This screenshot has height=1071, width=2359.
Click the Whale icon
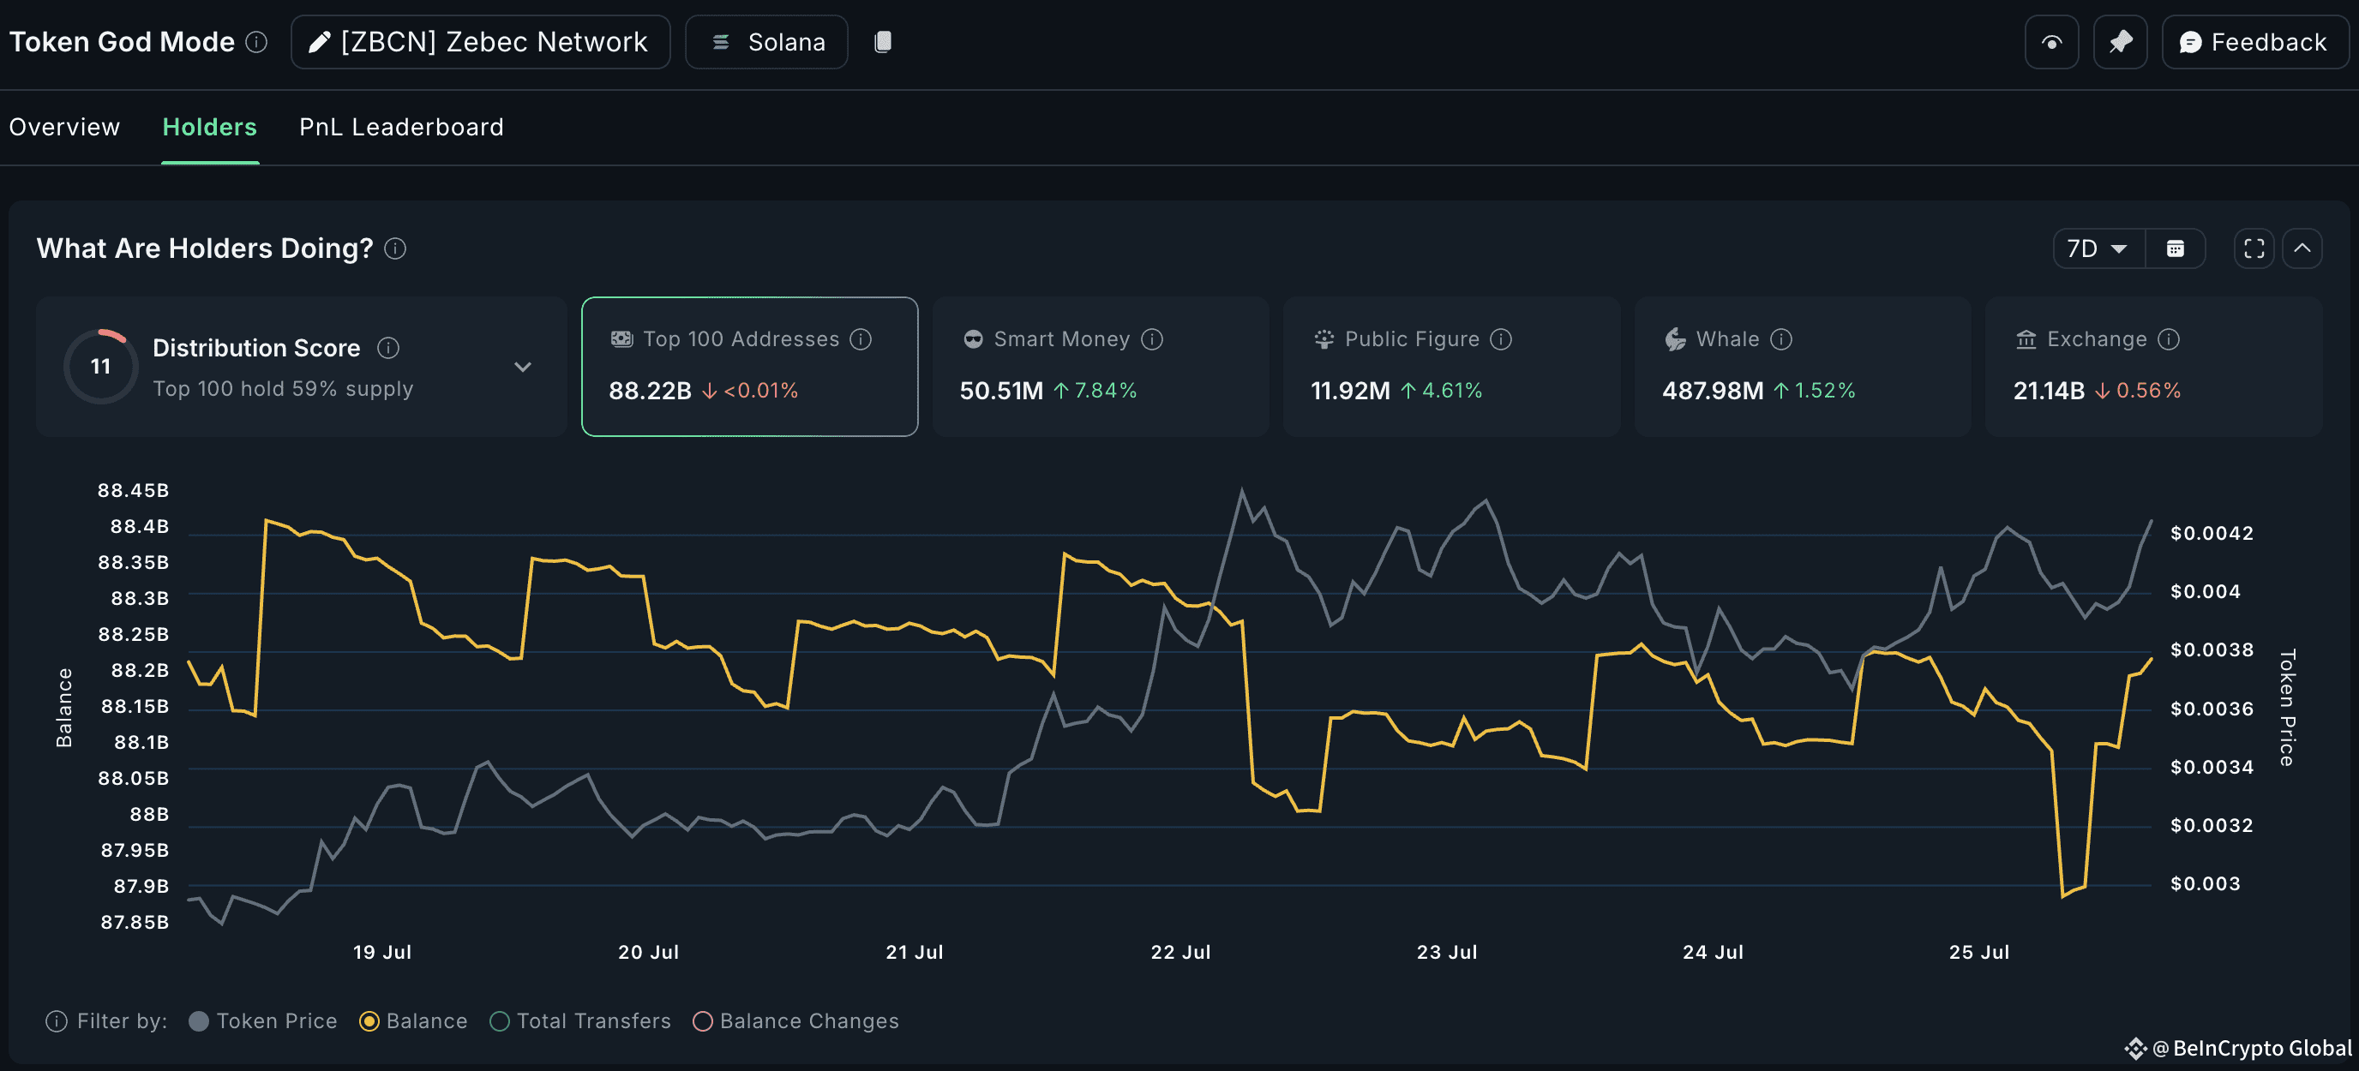tap(1675, 339)
